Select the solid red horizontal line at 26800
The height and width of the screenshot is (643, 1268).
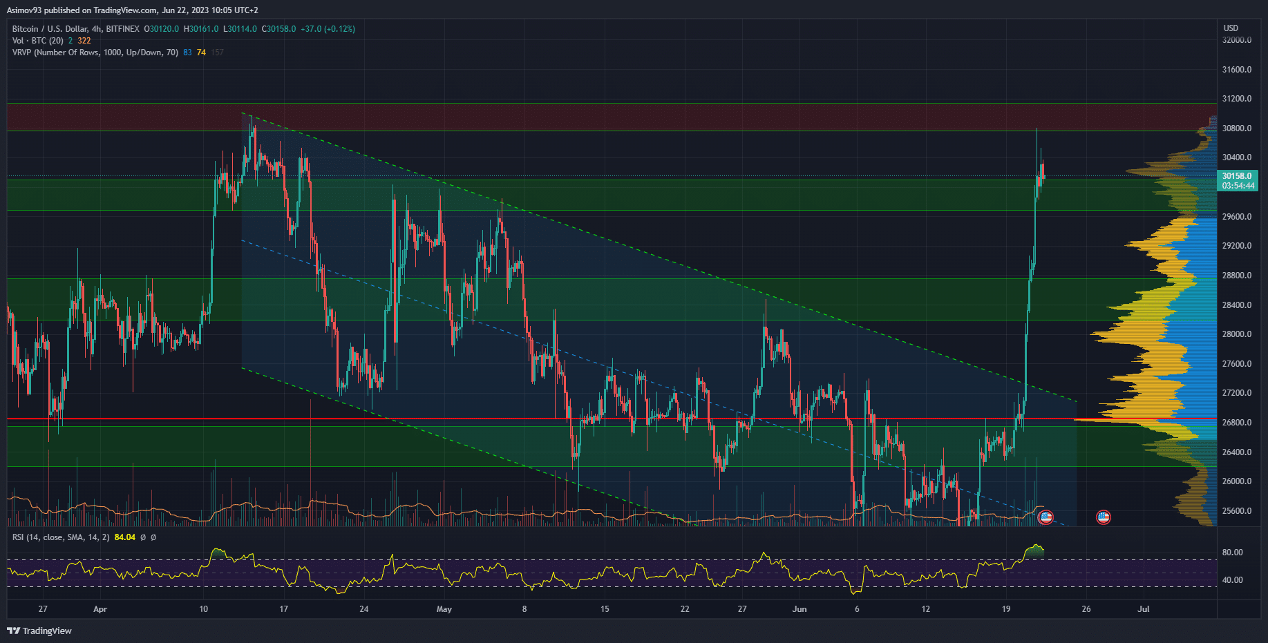(612, 419)
